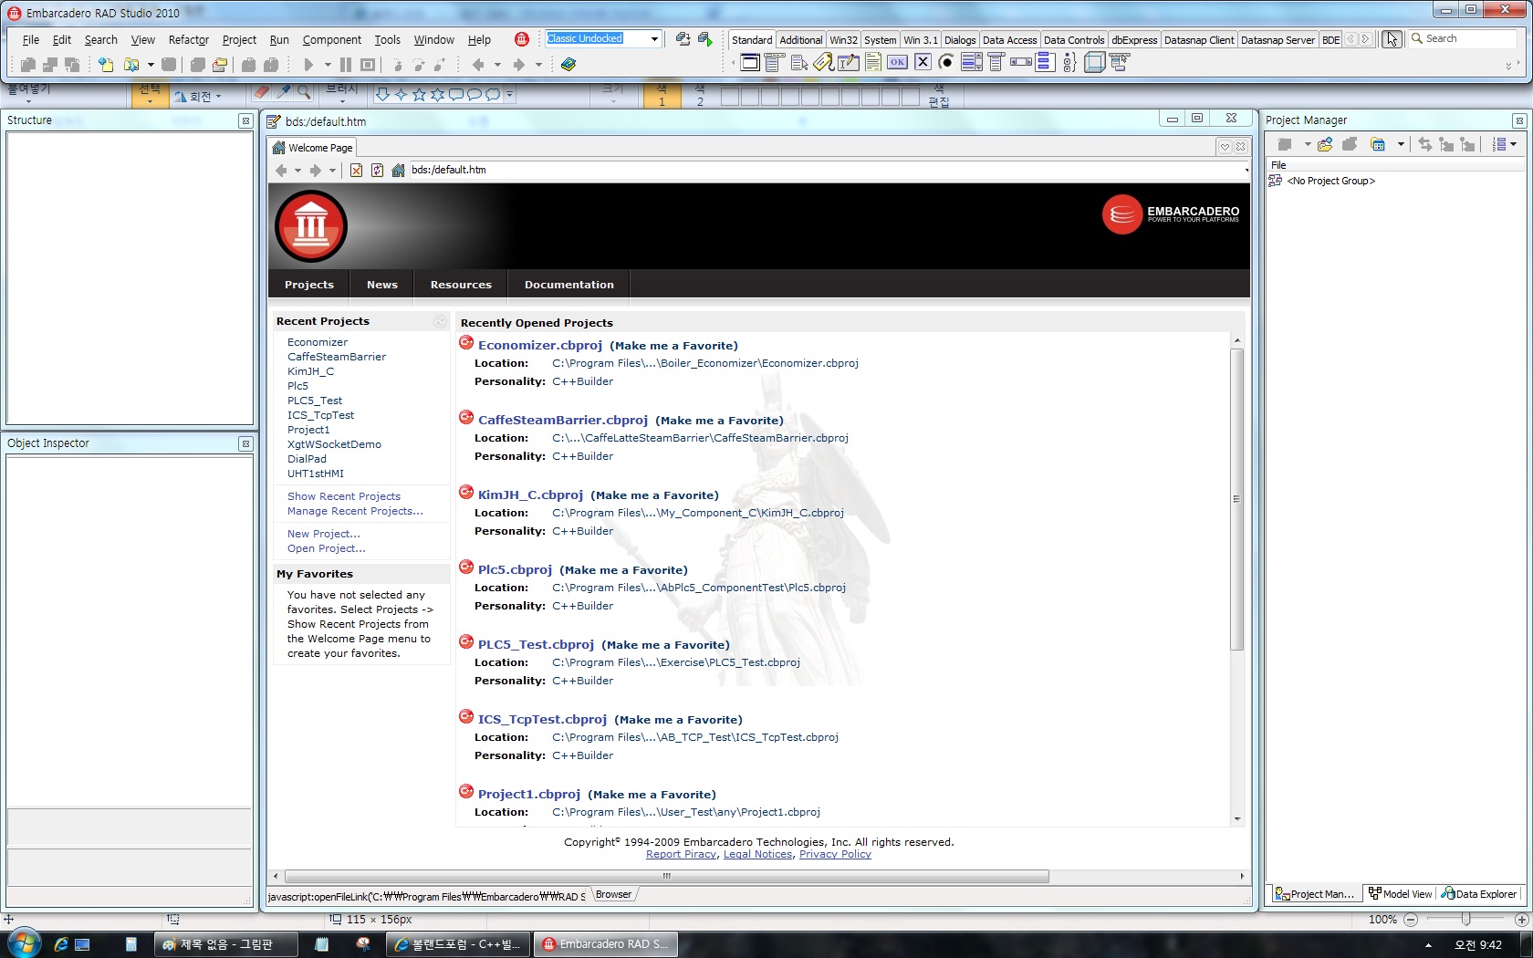Toggle the component palette selection arrow
The width and height of the screenshot is (1533, 958).
point(1391,39)
